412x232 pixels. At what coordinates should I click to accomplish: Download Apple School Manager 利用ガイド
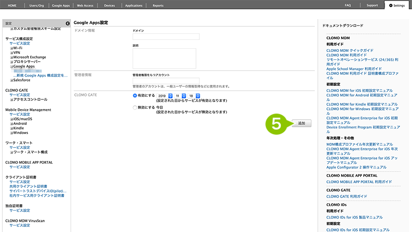354,69
